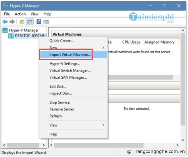The height and width of the screenshot is (157, 188).
Task: Select the Hyper-V Manager root tree node
Action: (x=23, y=30)
